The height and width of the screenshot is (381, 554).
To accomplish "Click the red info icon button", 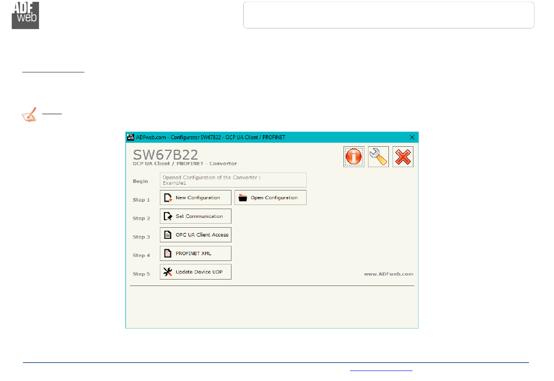I will click(x=353, y=157).
